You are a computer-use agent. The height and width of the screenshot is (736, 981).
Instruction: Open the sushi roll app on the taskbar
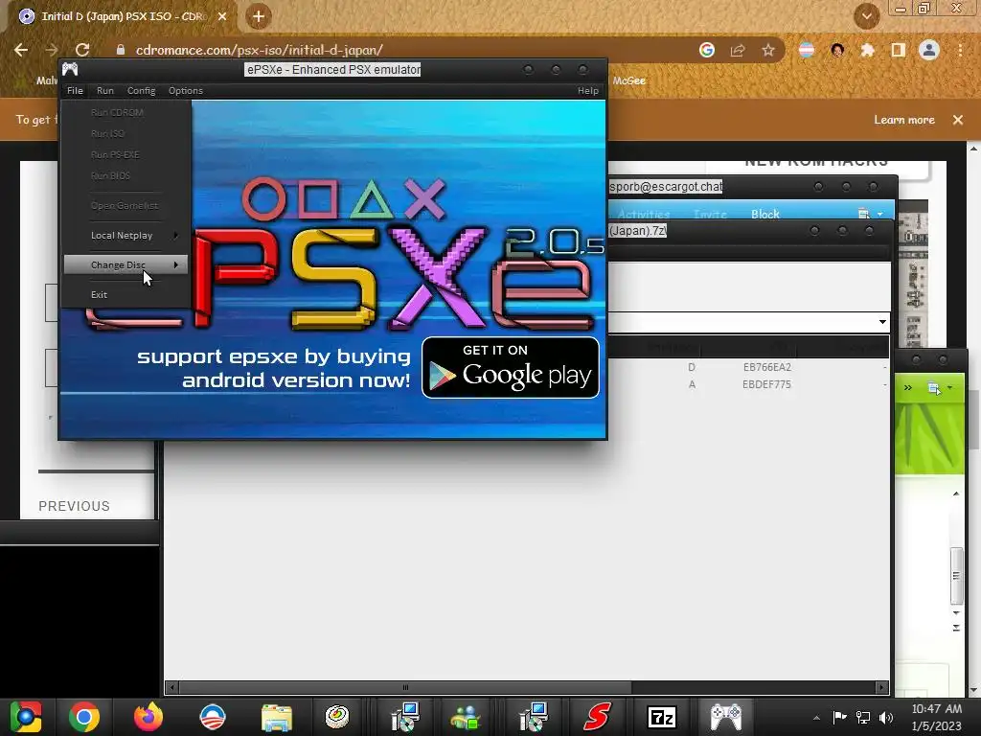click(x=338, y=717)
